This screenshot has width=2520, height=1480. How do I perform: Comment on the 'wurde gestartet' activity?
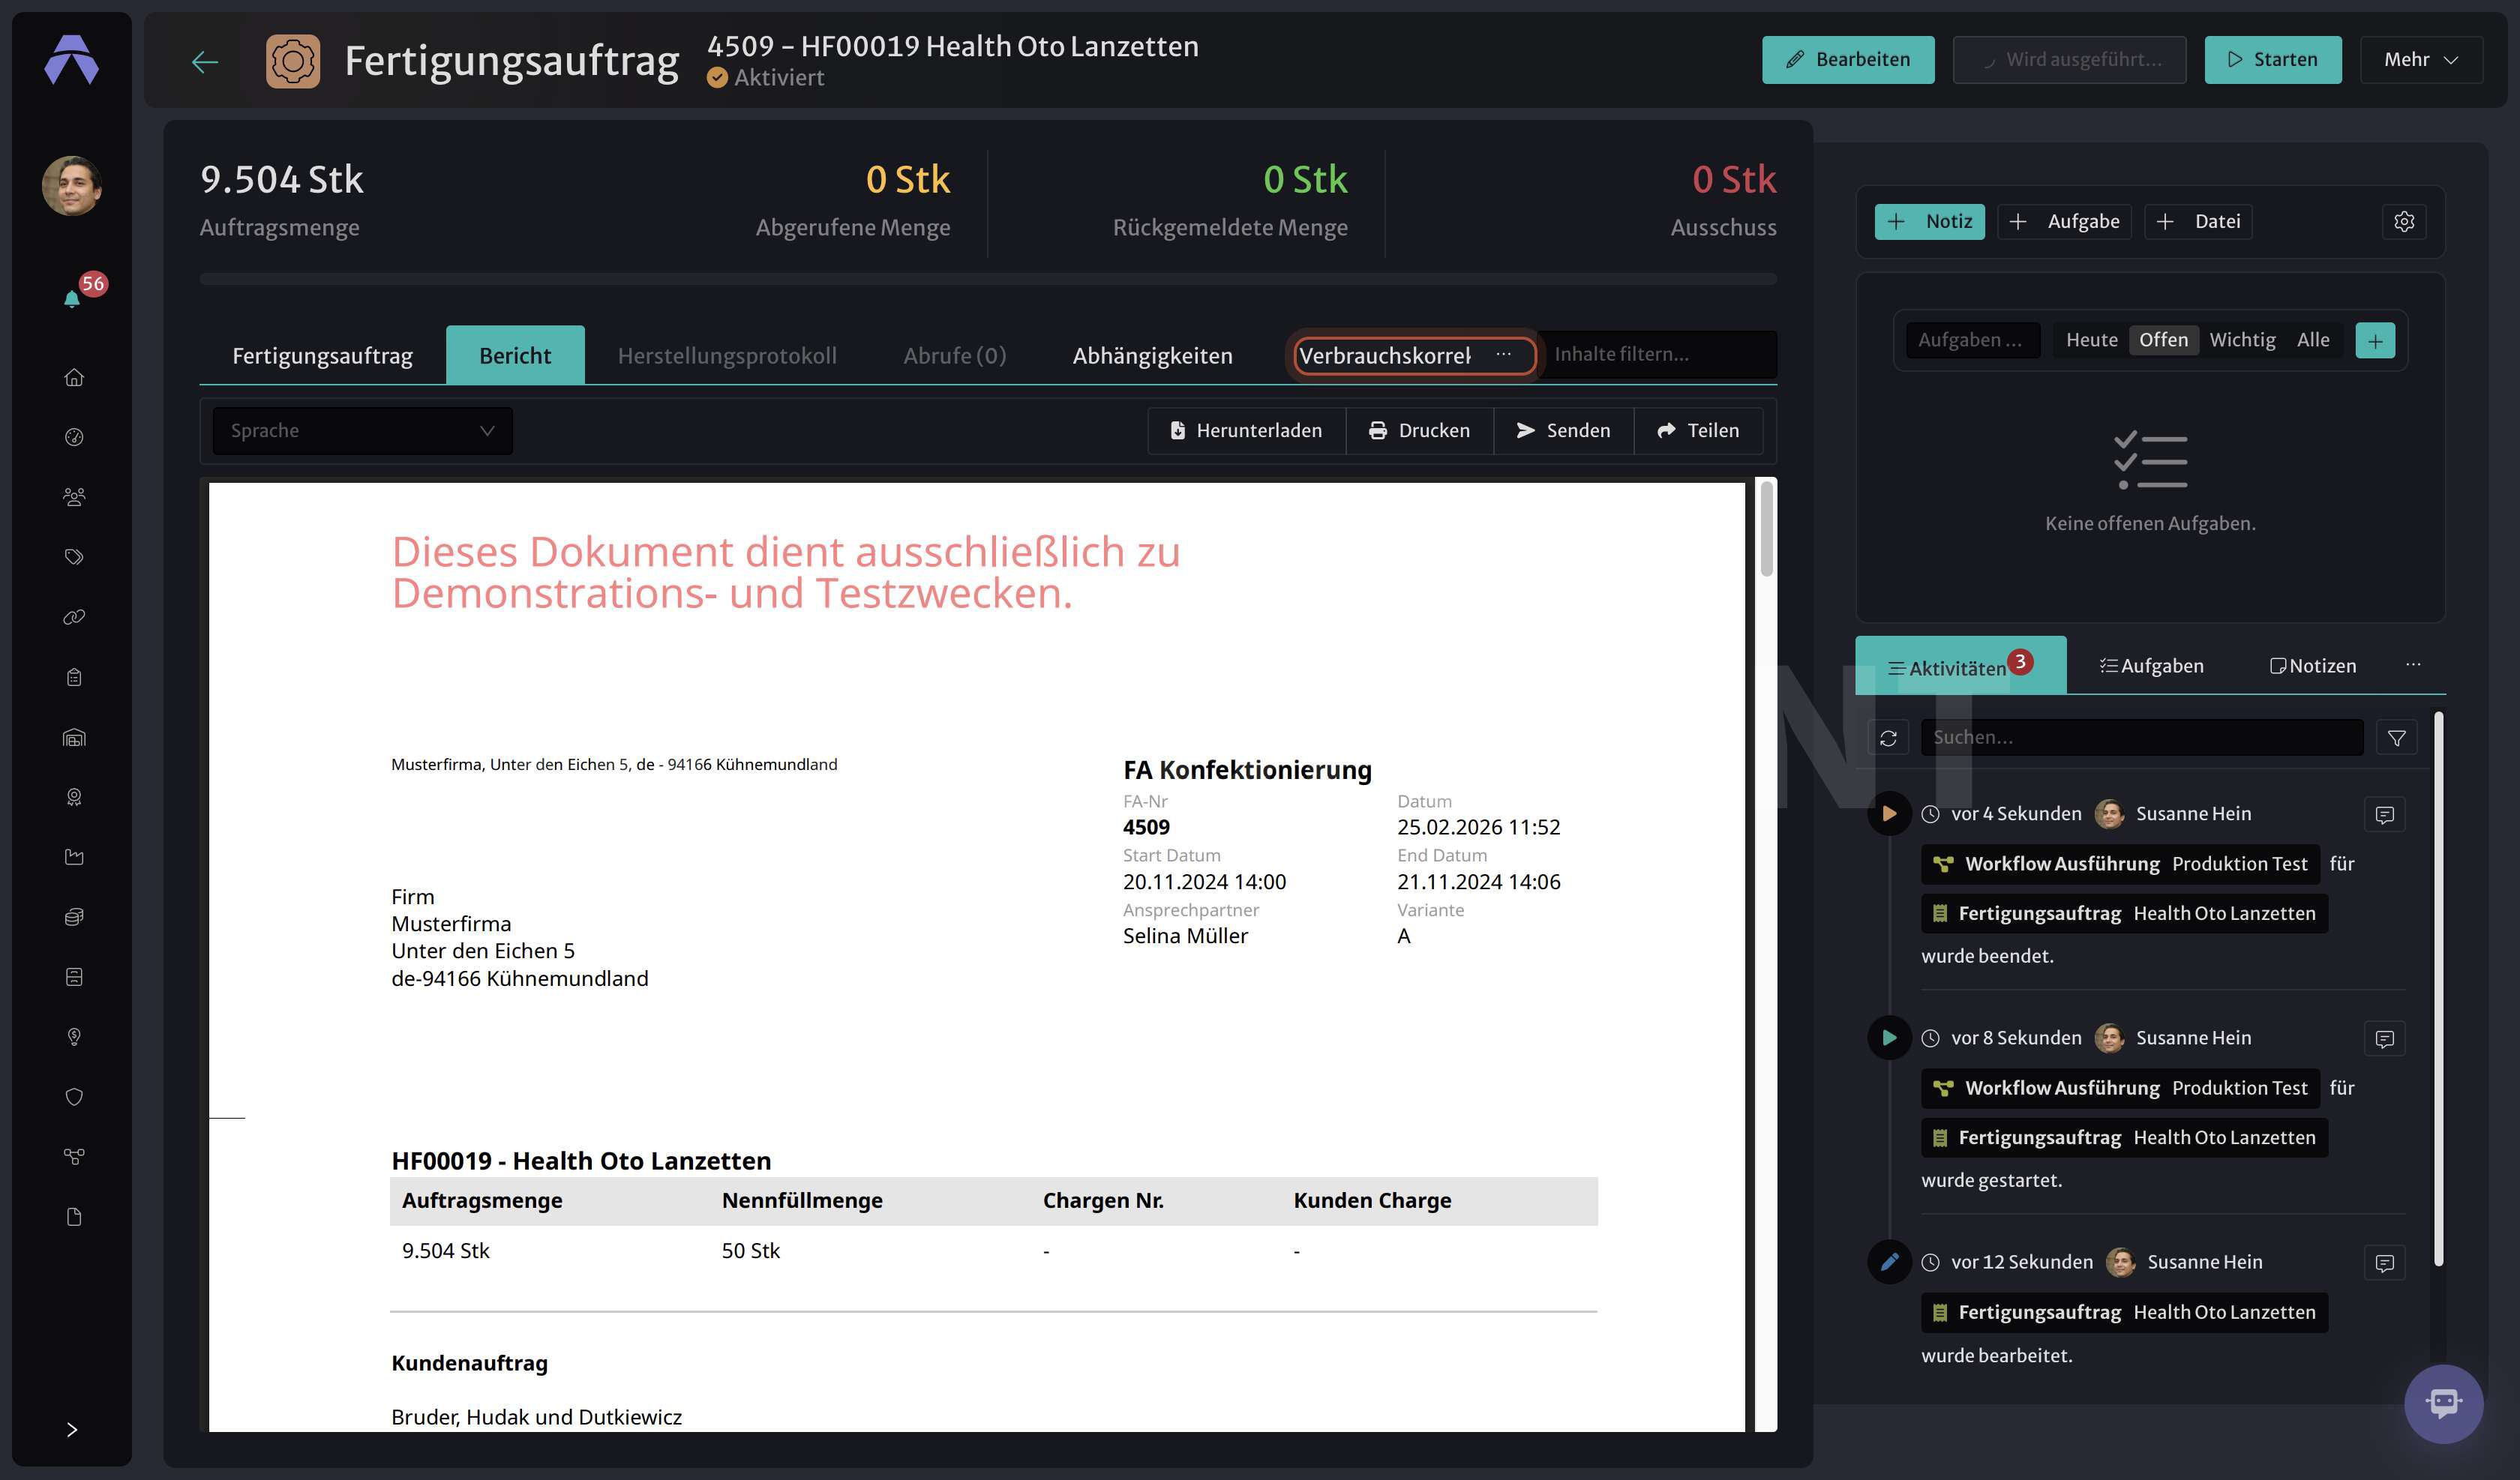pyautogui.click(x=2384, y=1039)
